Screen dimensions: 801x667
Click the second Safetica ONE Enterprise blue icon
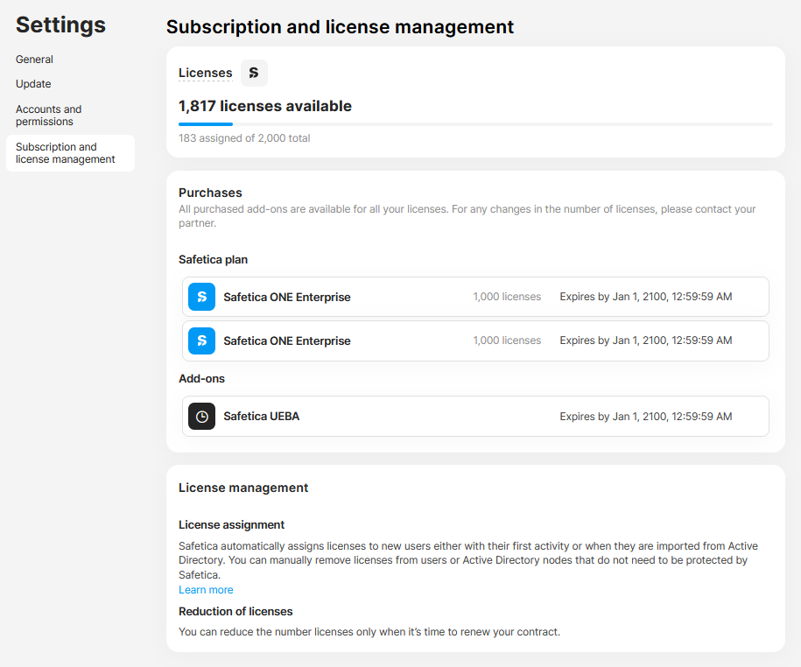[202, 341]
